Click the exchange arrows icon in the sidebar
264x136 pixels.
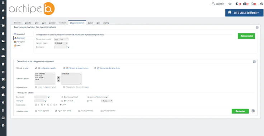point(3,72)
